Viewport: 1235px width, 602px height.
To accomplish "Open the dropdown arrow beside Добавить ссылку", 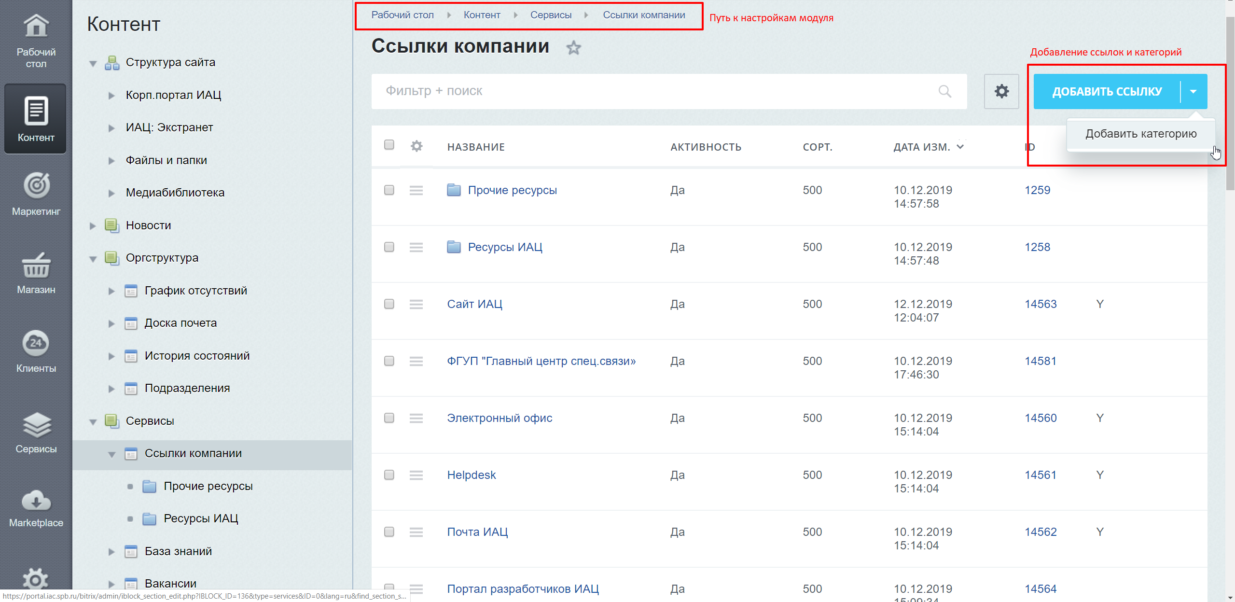I will click(x=1193, y=91).
